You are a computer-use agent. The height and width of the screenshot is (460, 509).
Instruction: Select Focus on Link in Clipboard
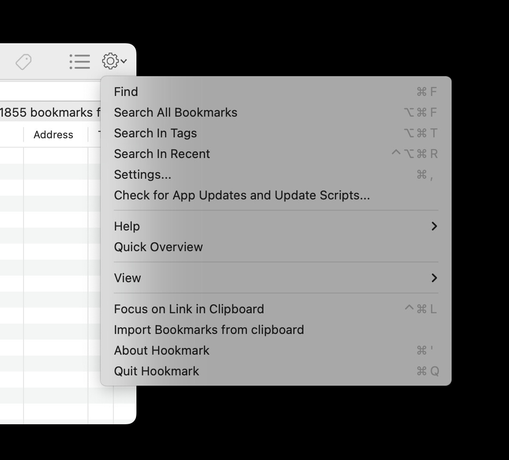[x=189, y=309]
